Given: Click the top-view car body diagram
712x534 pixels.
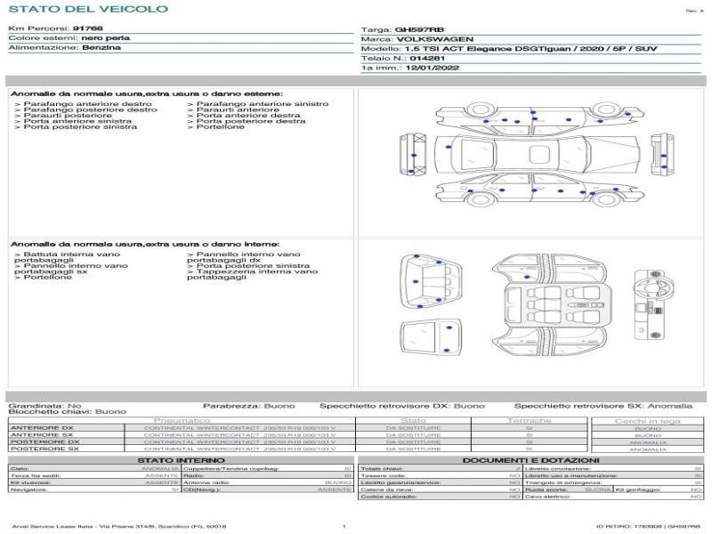Looking at the screenshot, I should pyautogui.click(x=538, y=154).
